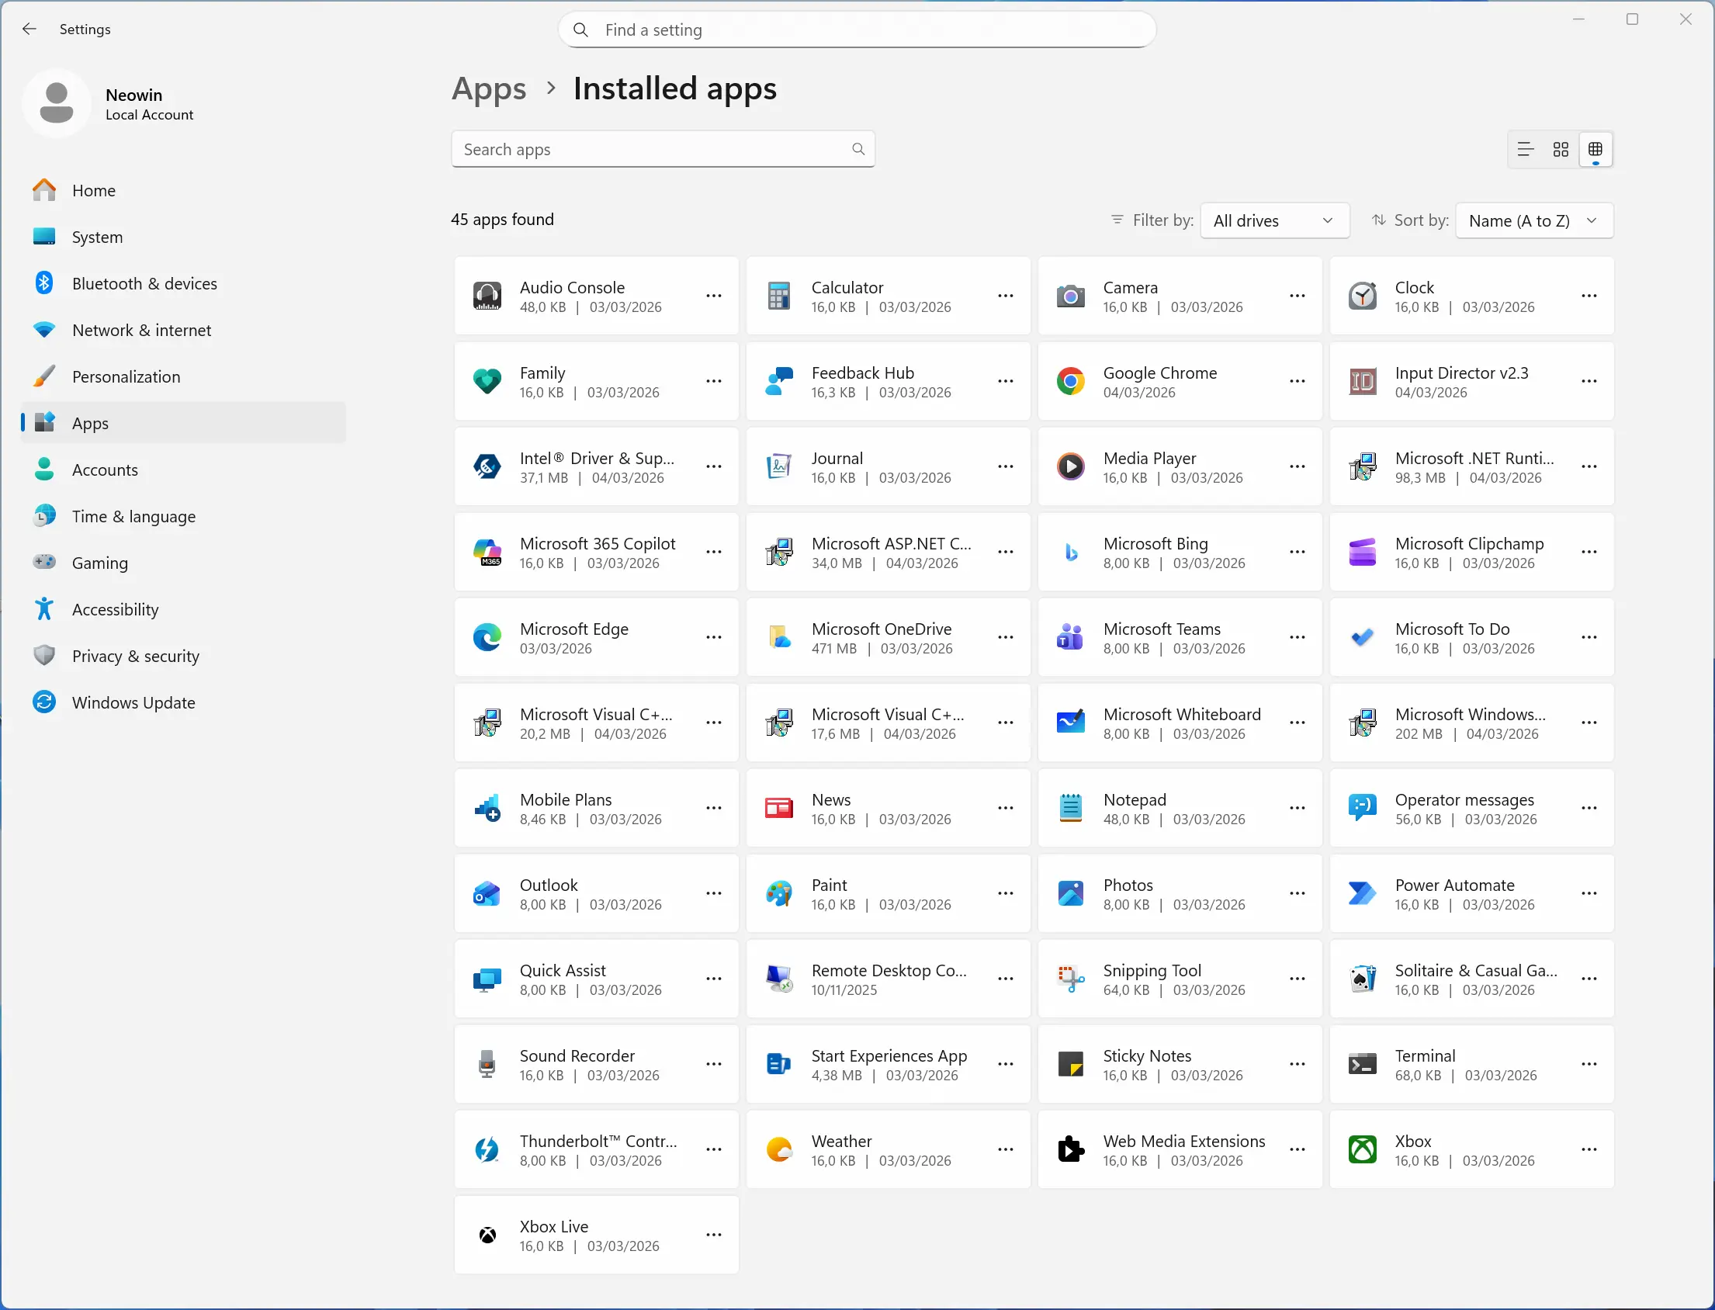Open more options for Weather
The height and width of the screenshot is (1310, 1715).
(1006, 1149)
